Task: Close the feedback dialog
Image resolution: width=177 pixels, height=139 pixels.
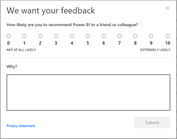Action: pyautogui.click(x=168, y=8)
